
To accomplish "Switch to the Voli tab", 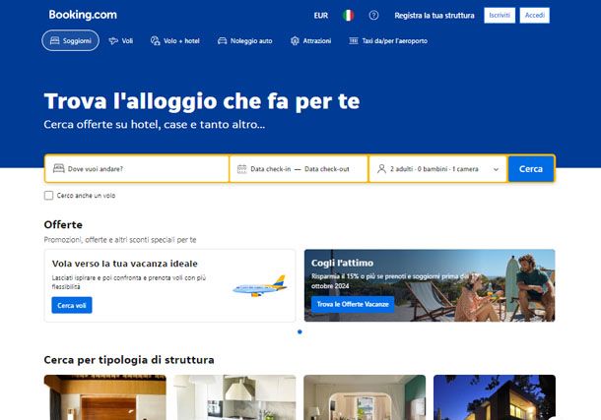I will [121, 41].
